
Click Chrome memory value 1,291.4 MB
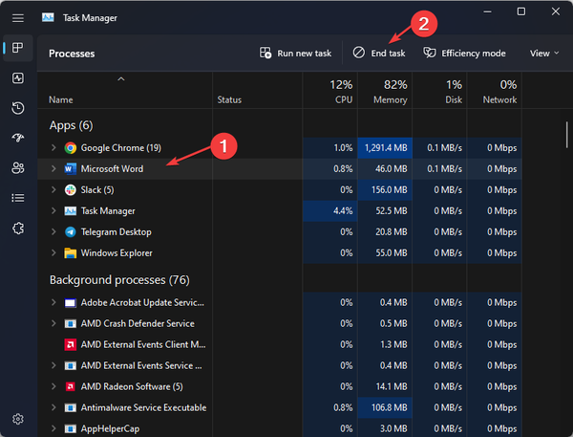[386, 148]
